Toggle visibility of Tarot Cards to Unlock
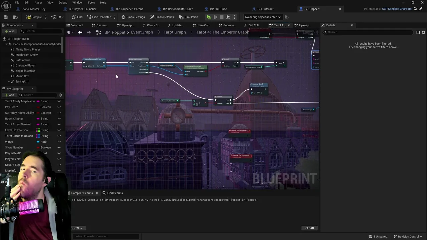Image resolution: width=427 pixels, height=240 pixels. point(59,136)
